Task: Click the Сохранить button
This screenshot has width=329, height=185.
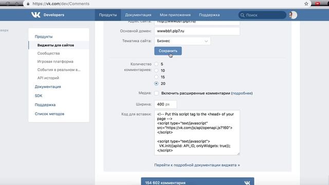Action: pyautogui.click(x=168, y=51)
